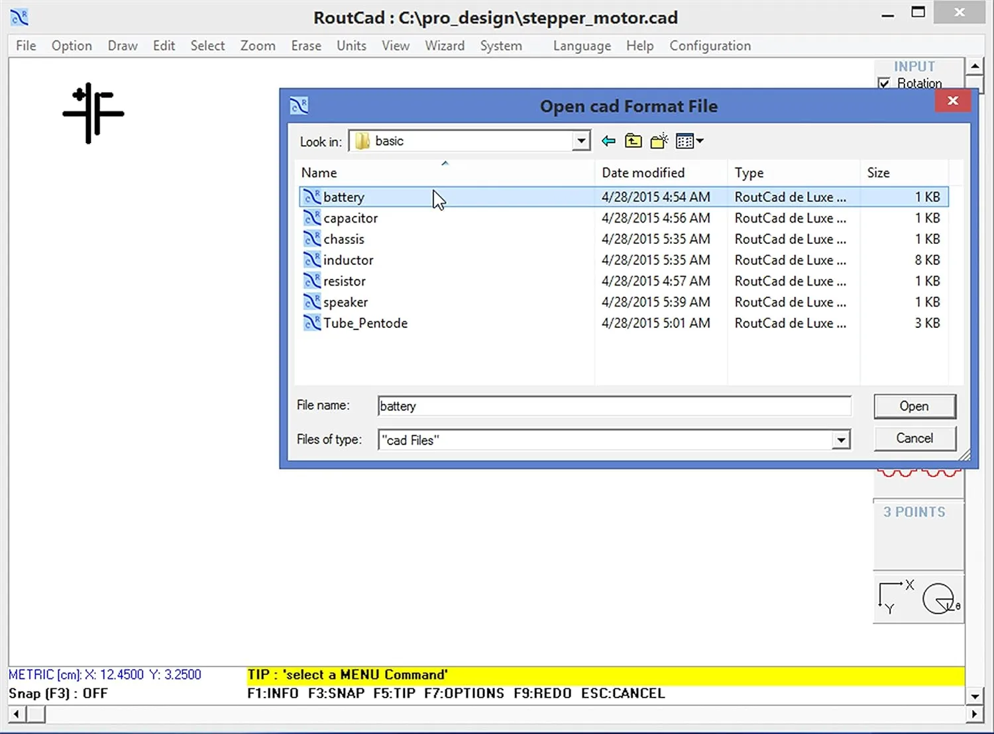Open the Units menu
The image size is (994, 734).
pos(351,46)
